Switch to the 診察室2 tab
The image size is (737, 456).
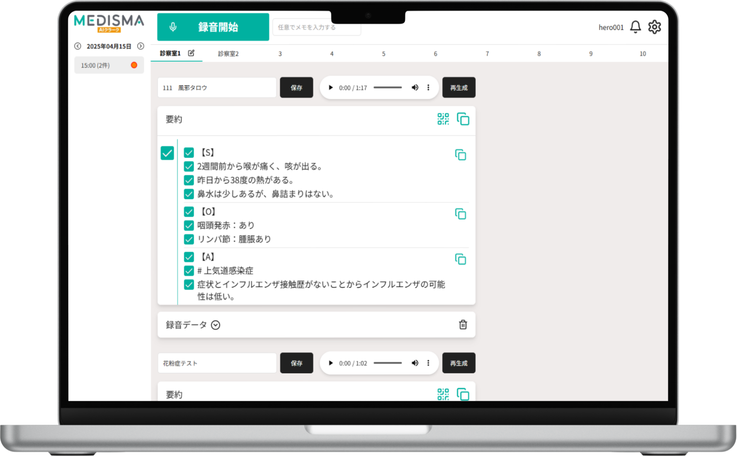coord(228,53)
